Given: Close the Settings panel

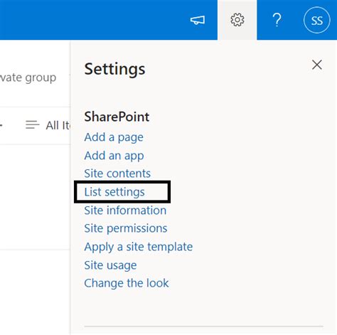Looking at the screenshot, I should [317, 65].
